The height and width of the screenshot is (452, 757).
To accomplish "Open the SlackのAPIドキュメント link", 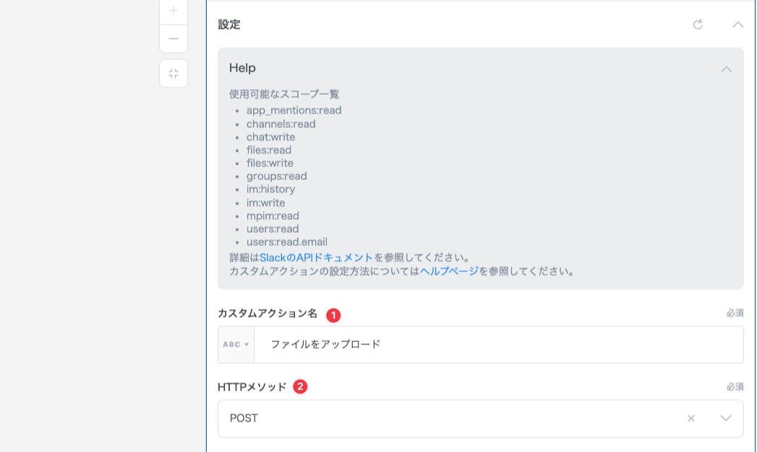I will point(316,257).
